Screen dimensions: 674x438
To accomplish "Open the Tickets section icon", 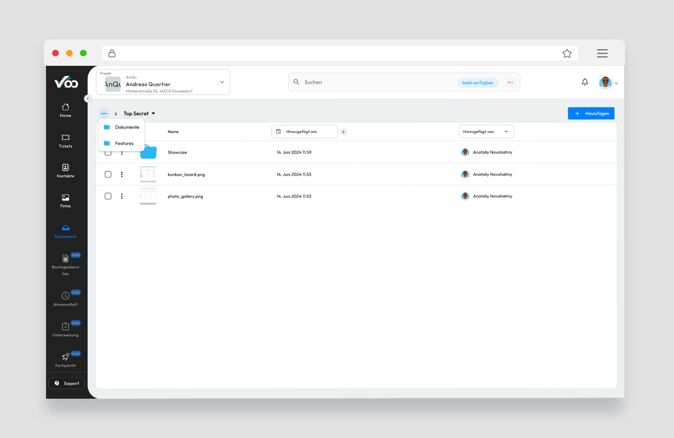I will [65, 137].
